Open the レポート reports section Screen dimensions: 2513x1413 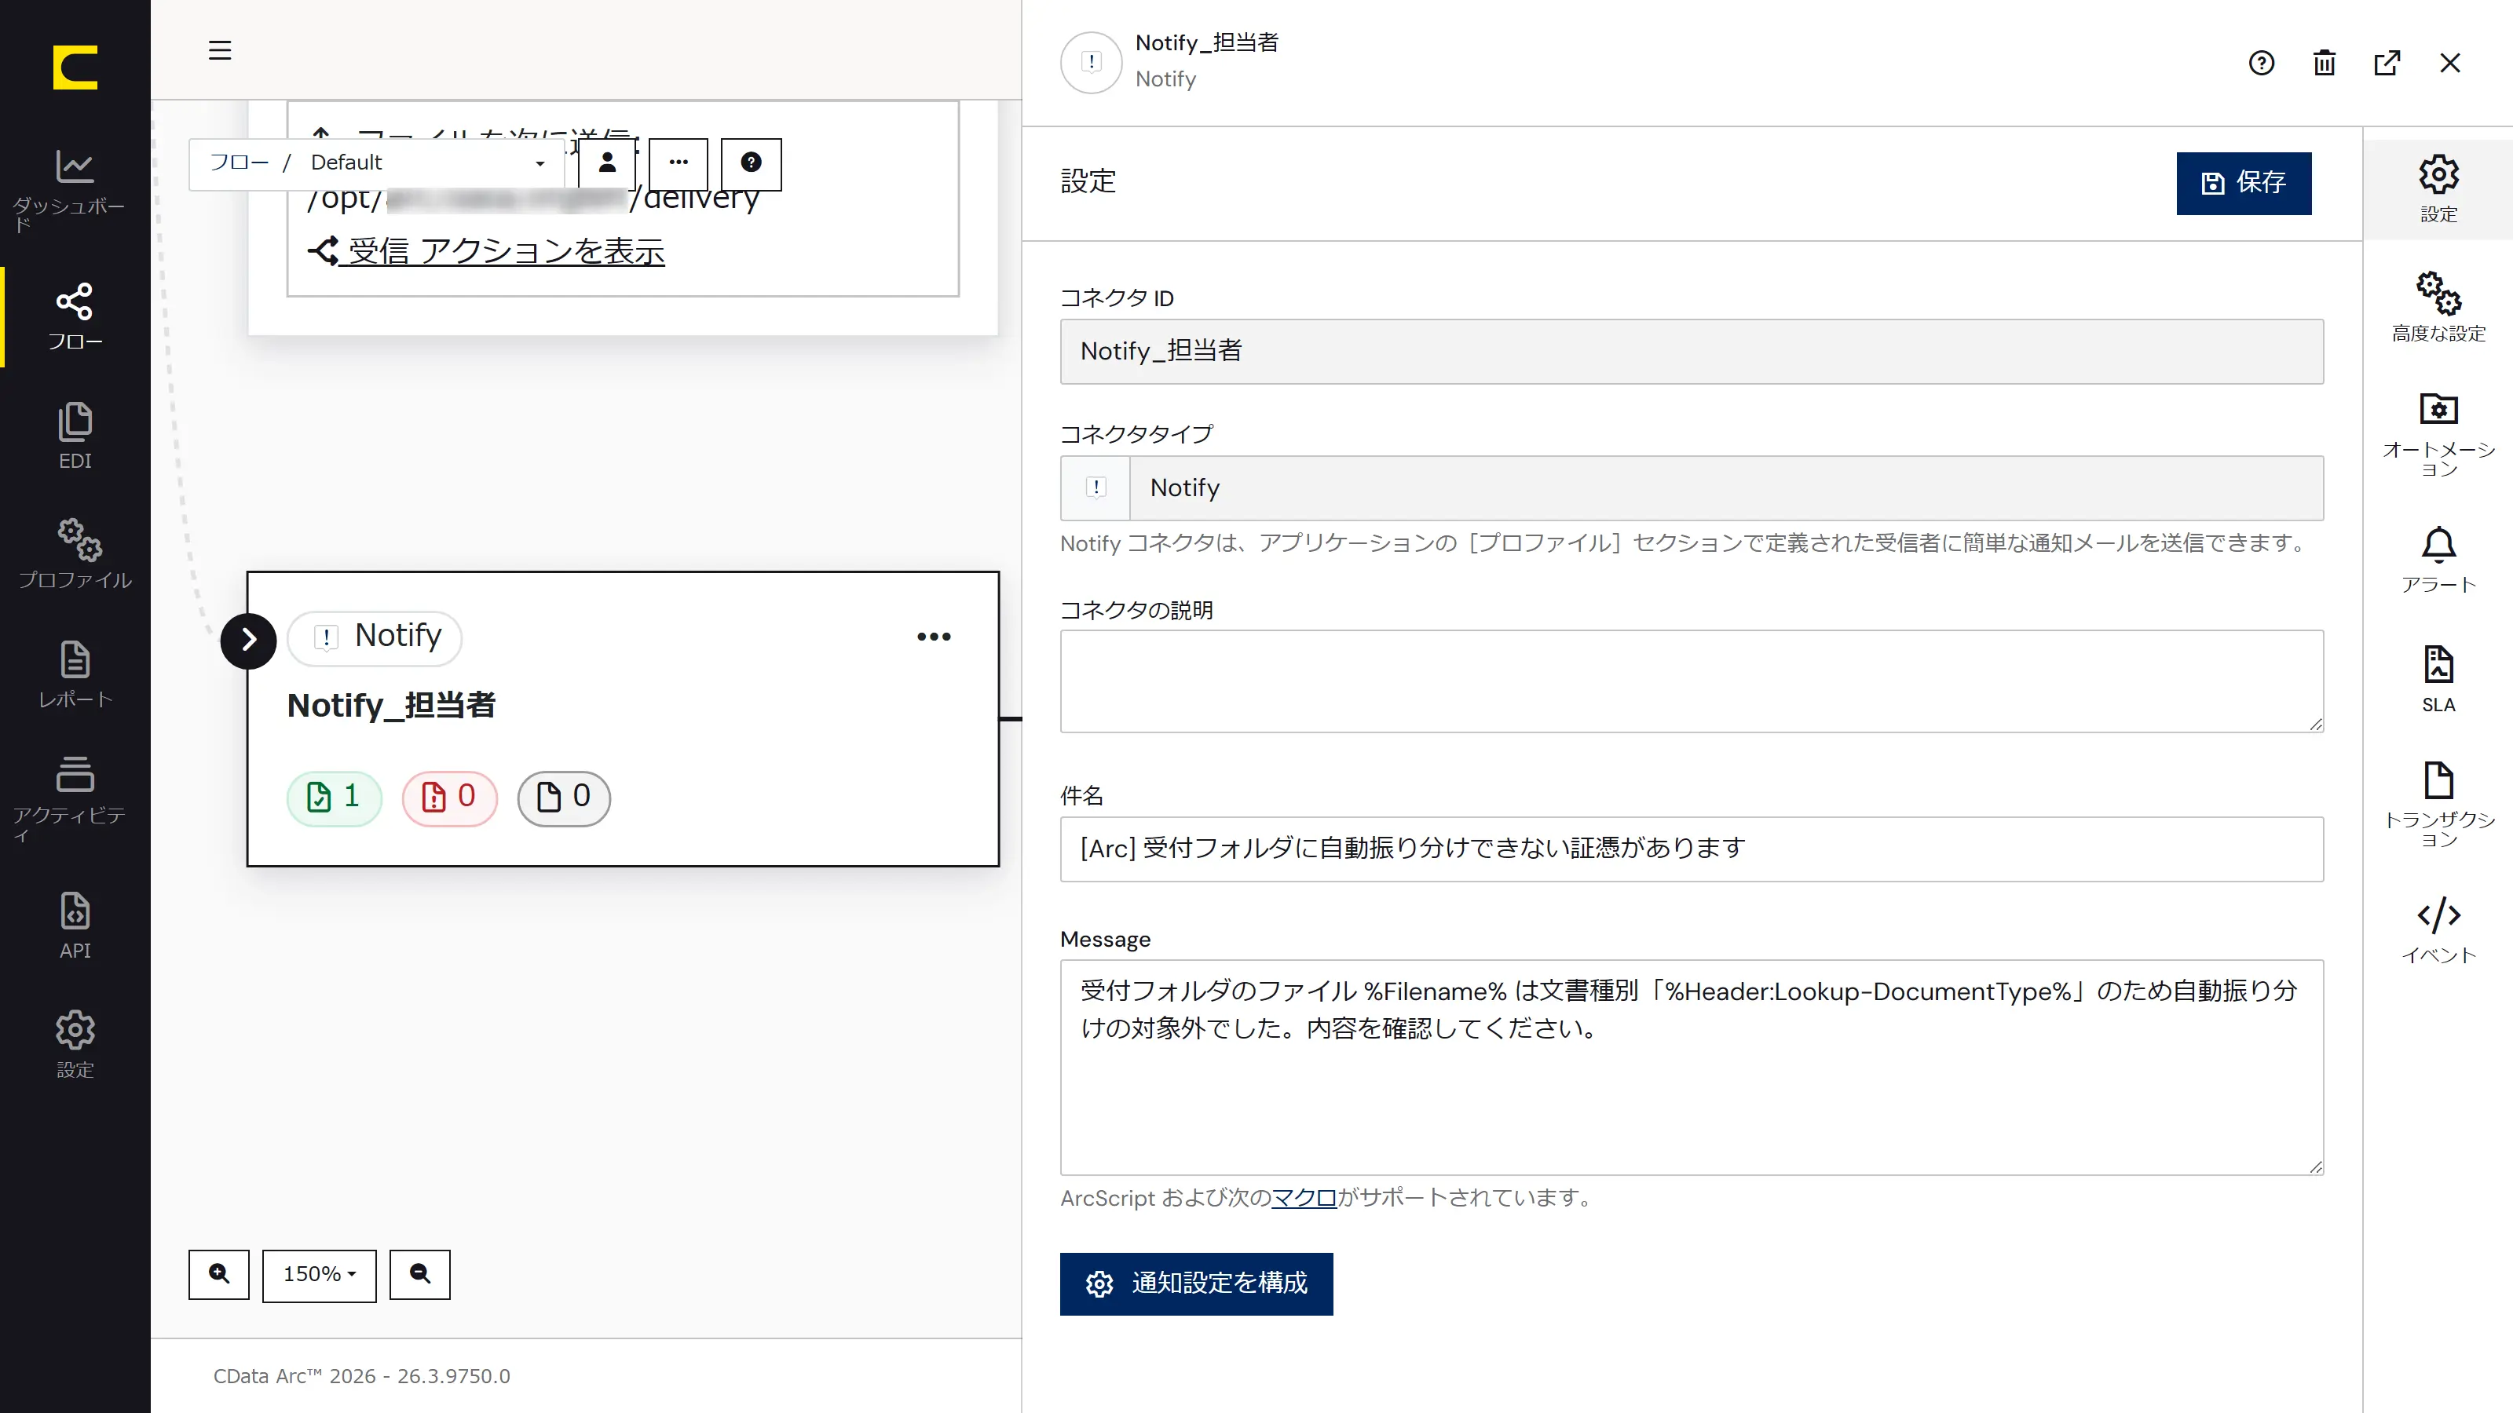pyautogui.click(x=75, y=674)
